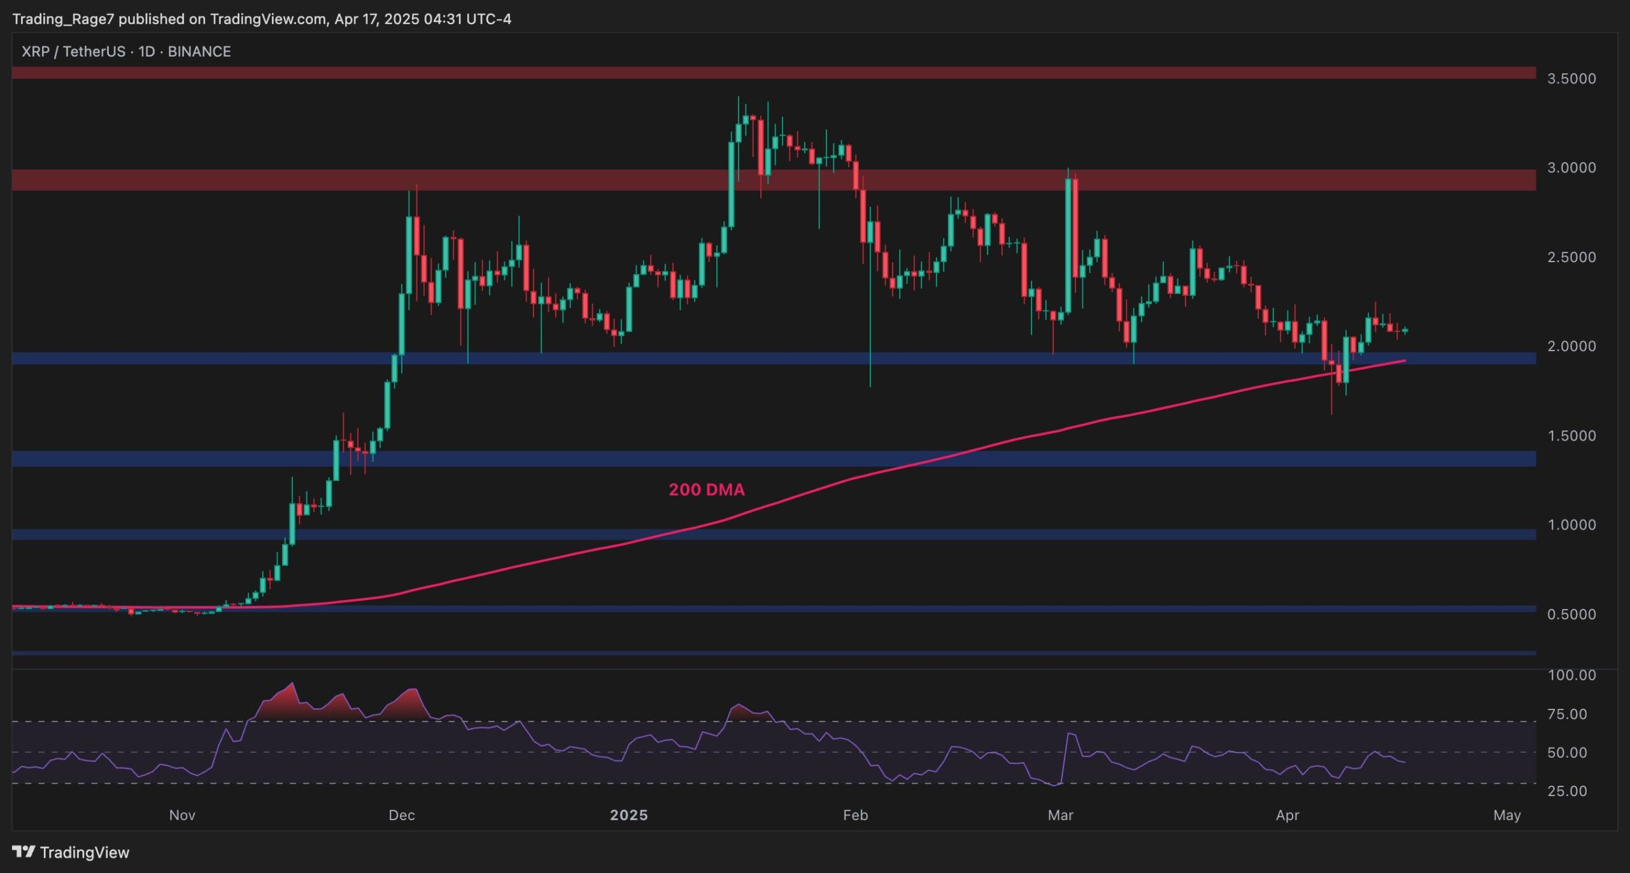The image size is (1630, 873).
Task: Click the 200 DMA label
Action: click(706, 489)
